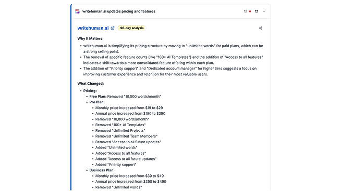This screenshot has width=341, height=191.
Task: Click the Why It Matters heading
Action: tap(90, 38)
